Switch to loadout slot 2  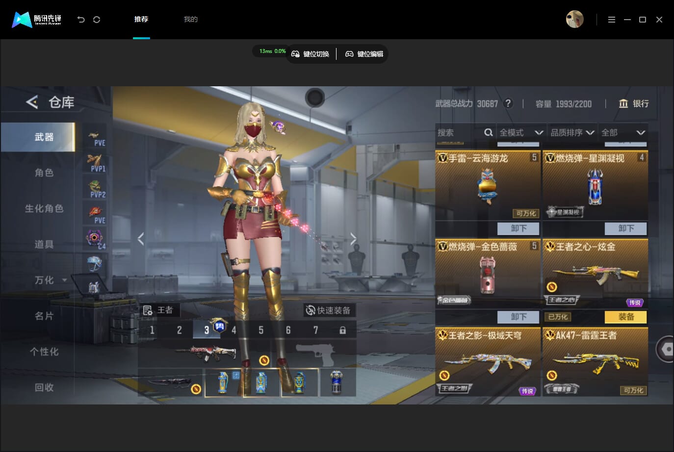(180, 330)
